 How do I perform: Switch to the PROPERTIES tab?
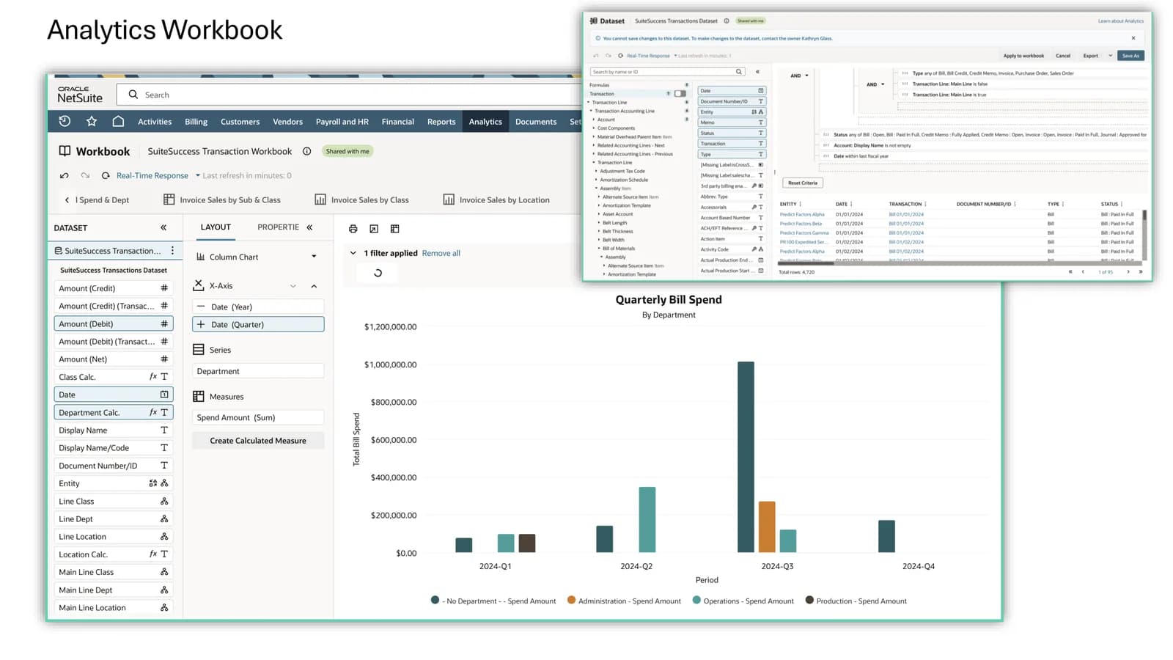pos(278,227)
